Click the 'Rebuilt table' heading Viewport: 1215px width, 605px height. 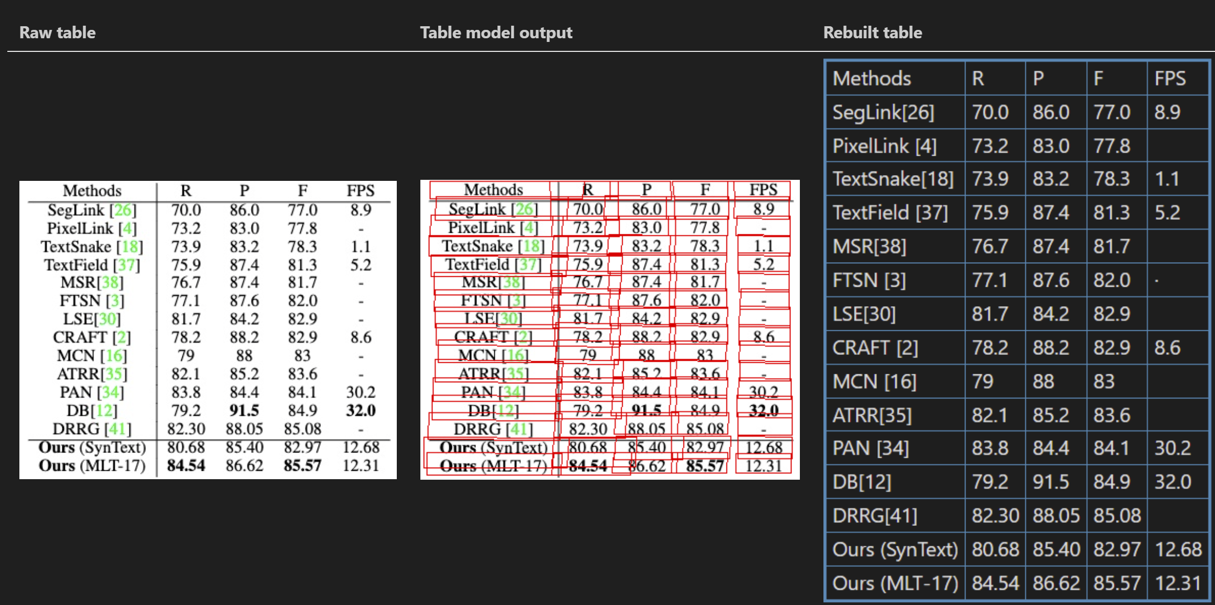(x=872, y=33)
